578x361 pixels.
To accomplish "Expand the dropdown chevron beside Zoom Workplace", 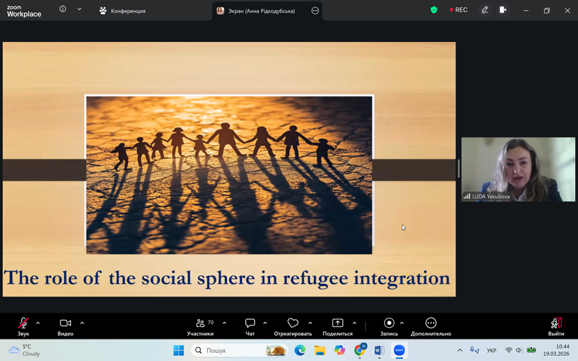I will point(80,9).
